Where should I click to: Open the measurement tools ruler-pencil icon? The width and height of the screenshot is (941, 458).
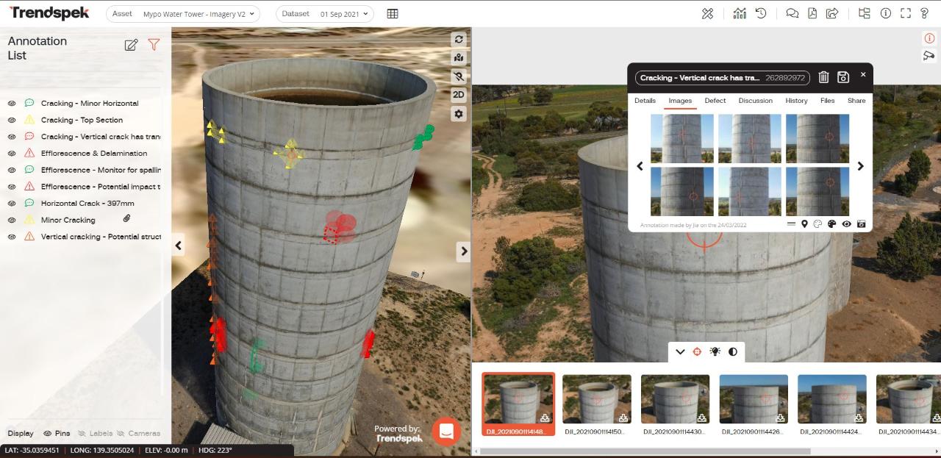[707, 13]
